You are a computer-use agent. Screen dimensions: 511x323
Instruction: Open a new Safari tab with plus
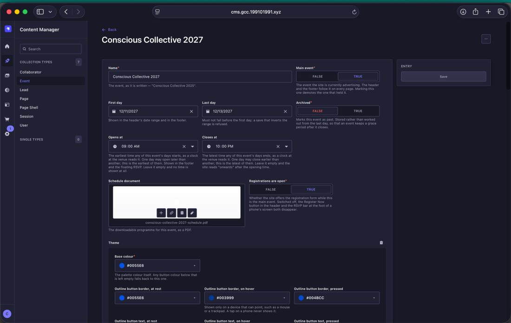click(x=488, y=12)
